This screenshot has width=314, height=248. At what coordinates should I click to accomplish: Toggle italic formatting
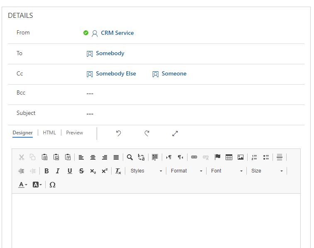point(58,171)
